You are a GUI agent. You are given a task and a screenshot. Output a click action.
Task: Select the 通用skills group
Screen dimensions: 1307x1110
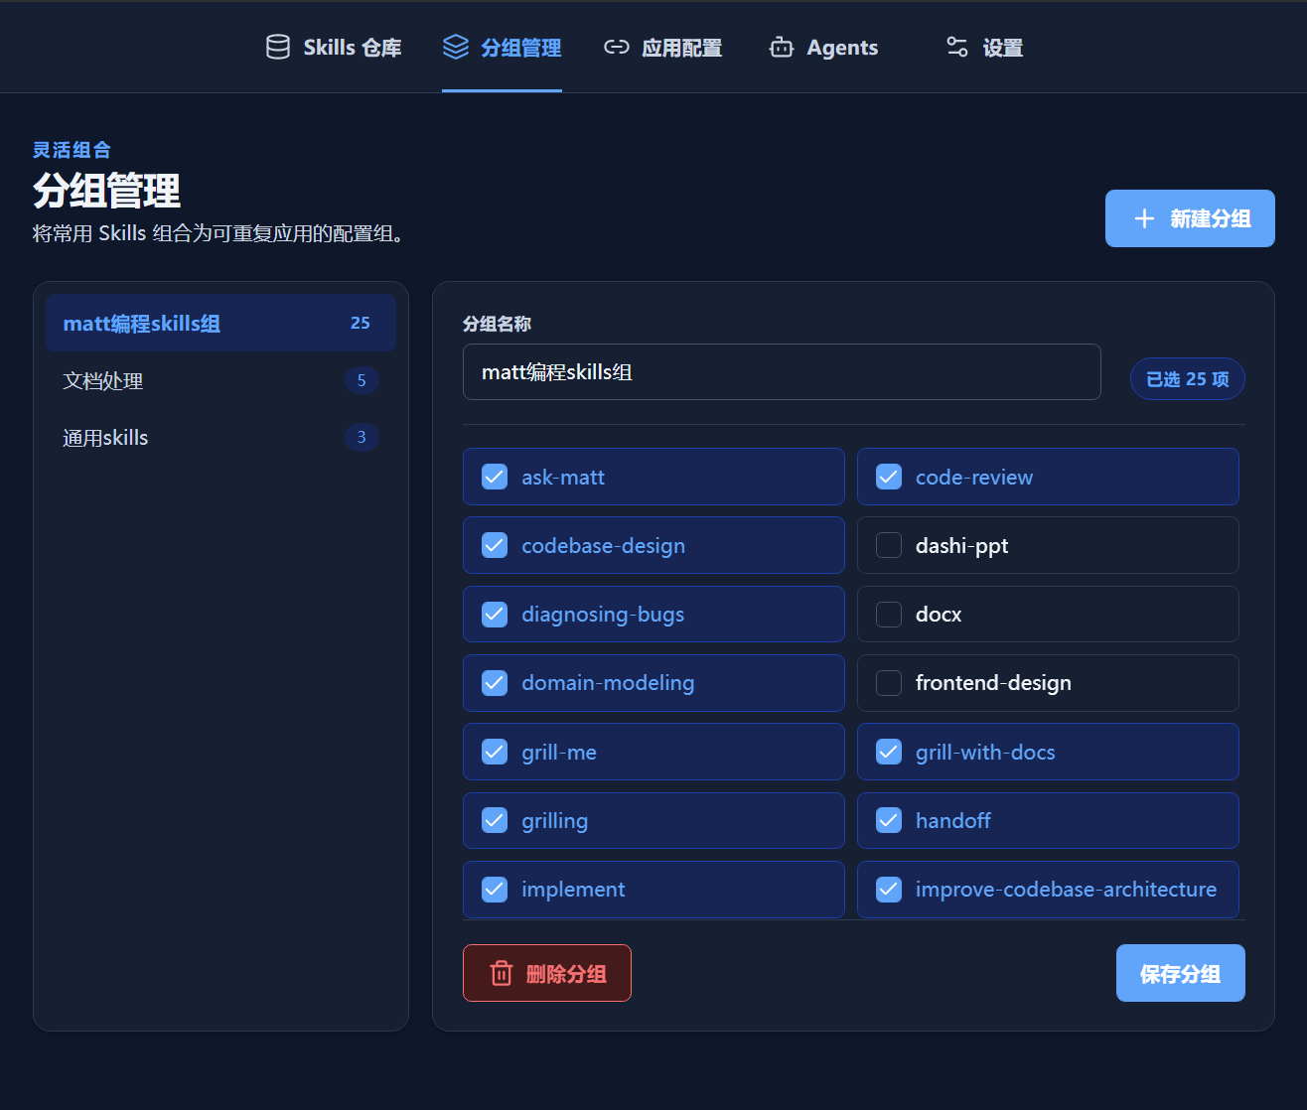click(220, 437)
